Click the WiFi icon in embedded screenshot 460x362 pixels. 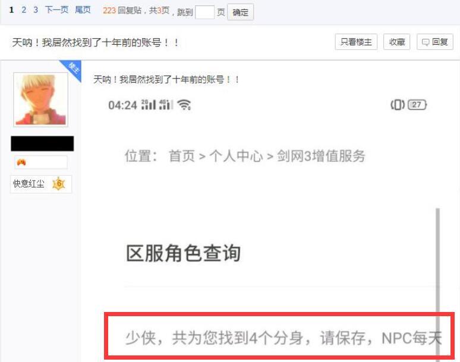pos(184,105)
